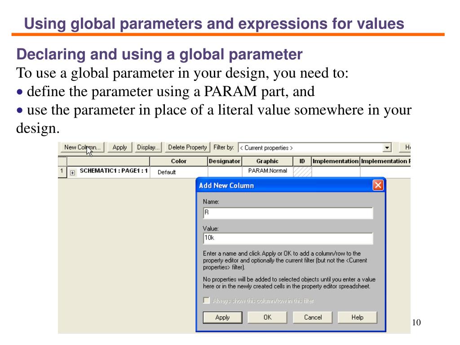The width and height of the screenshot is (460, 345).
Task: Click the New Column... button
Action: pos(83,147)
